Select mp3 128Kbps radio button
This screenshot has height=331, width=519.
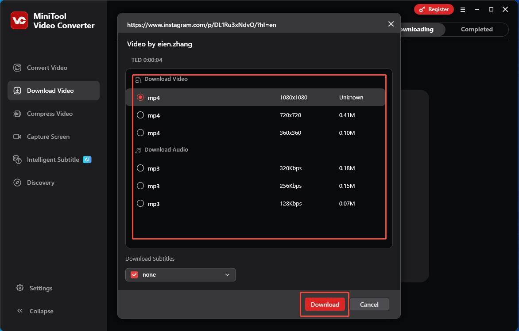click(x=140, y=203)
